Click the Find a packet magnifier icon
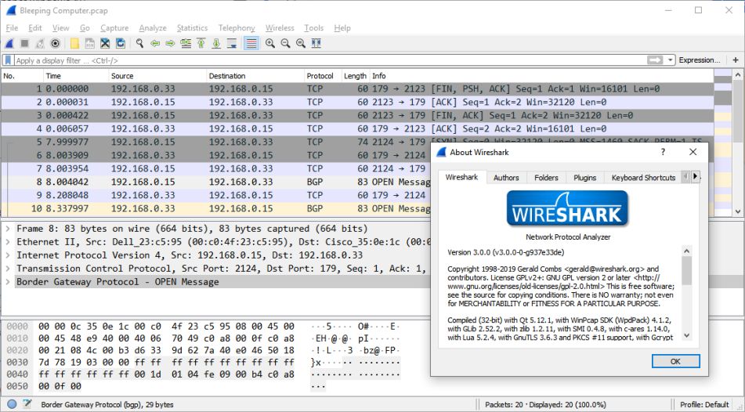The height and width of the screenshot is (412, 745). click(x=139, y=43)
